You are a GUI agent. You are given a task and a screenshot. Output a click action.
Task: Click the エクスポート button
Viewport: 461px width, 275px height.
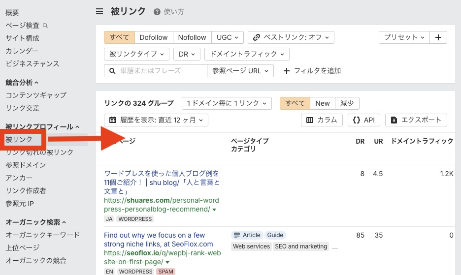tap(416, 120)
